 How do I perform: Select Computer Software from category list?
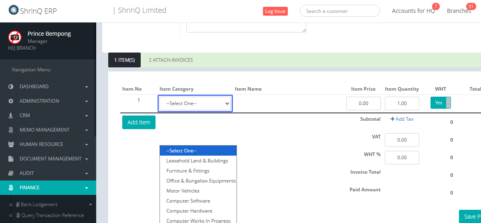[x=188, y=201]
